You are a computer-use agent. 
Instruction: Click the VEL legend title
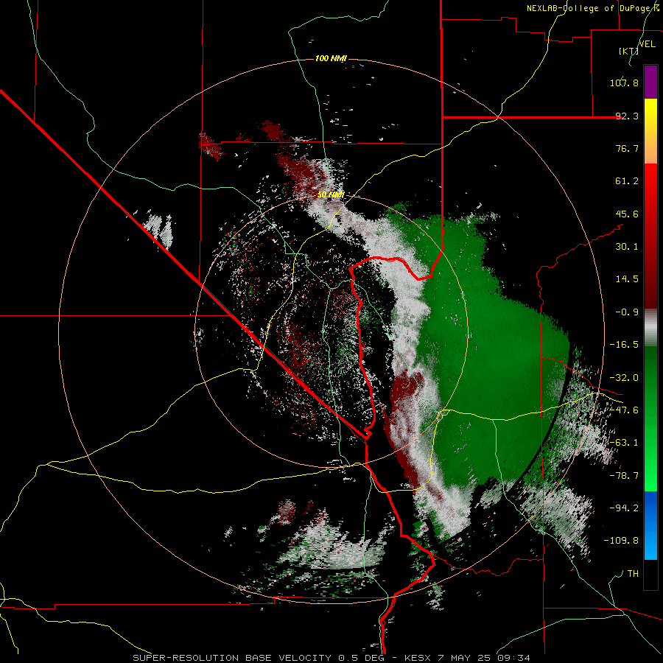click(x=647, y=44)
